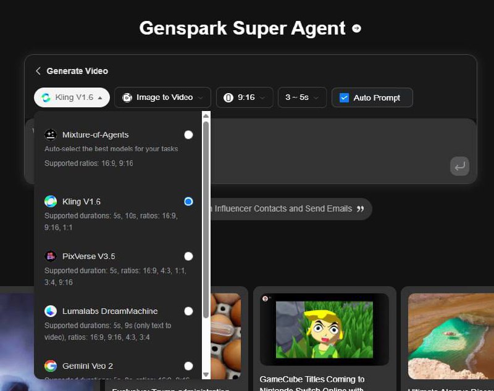Open the GameCube Titles thumbnail
Screen dimensions: 494x391
click(324, 329)
